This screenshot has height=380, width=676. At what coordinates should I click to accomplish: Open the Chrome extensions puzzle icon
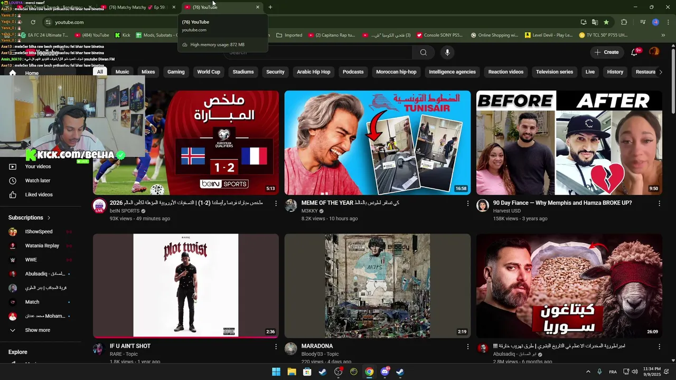point(624,22)
